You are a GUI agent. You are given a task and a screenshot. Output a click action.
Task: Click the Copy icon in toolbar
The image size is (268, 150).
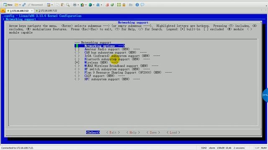58,5
